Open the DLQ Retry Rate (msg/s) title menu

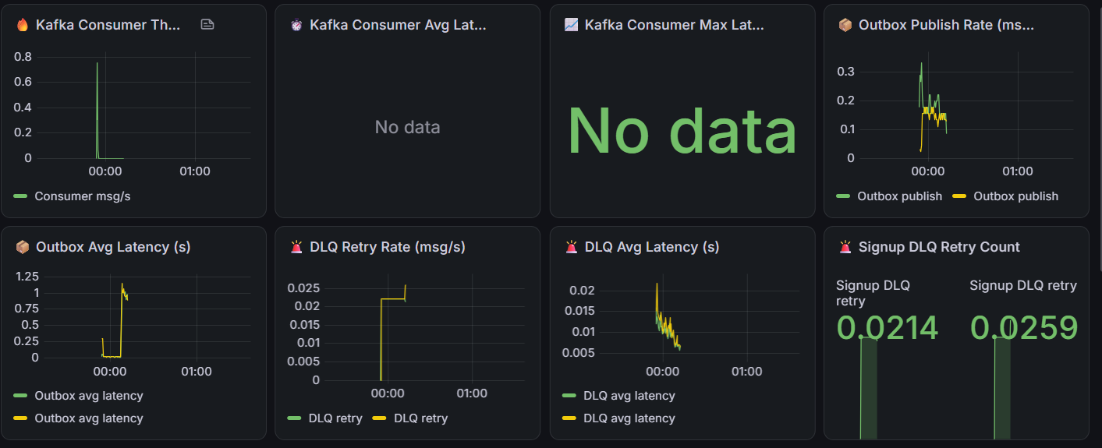(x=388, y=247)
